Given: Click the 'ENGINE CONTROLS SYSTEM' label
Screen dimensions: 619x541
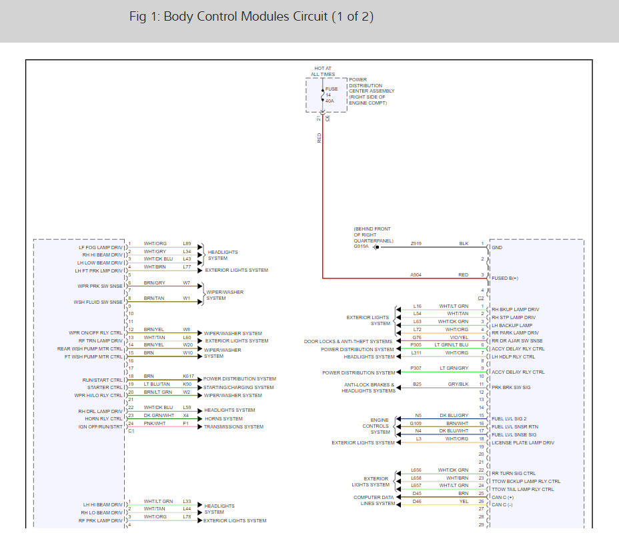Looking at the screenshot, I should (376, 426).
